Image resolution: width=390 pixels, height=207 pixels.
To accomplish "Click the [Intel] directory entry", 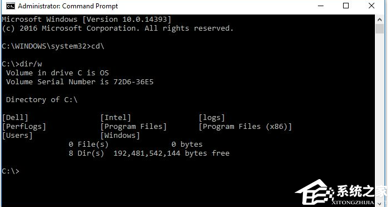I will (116, 118).
